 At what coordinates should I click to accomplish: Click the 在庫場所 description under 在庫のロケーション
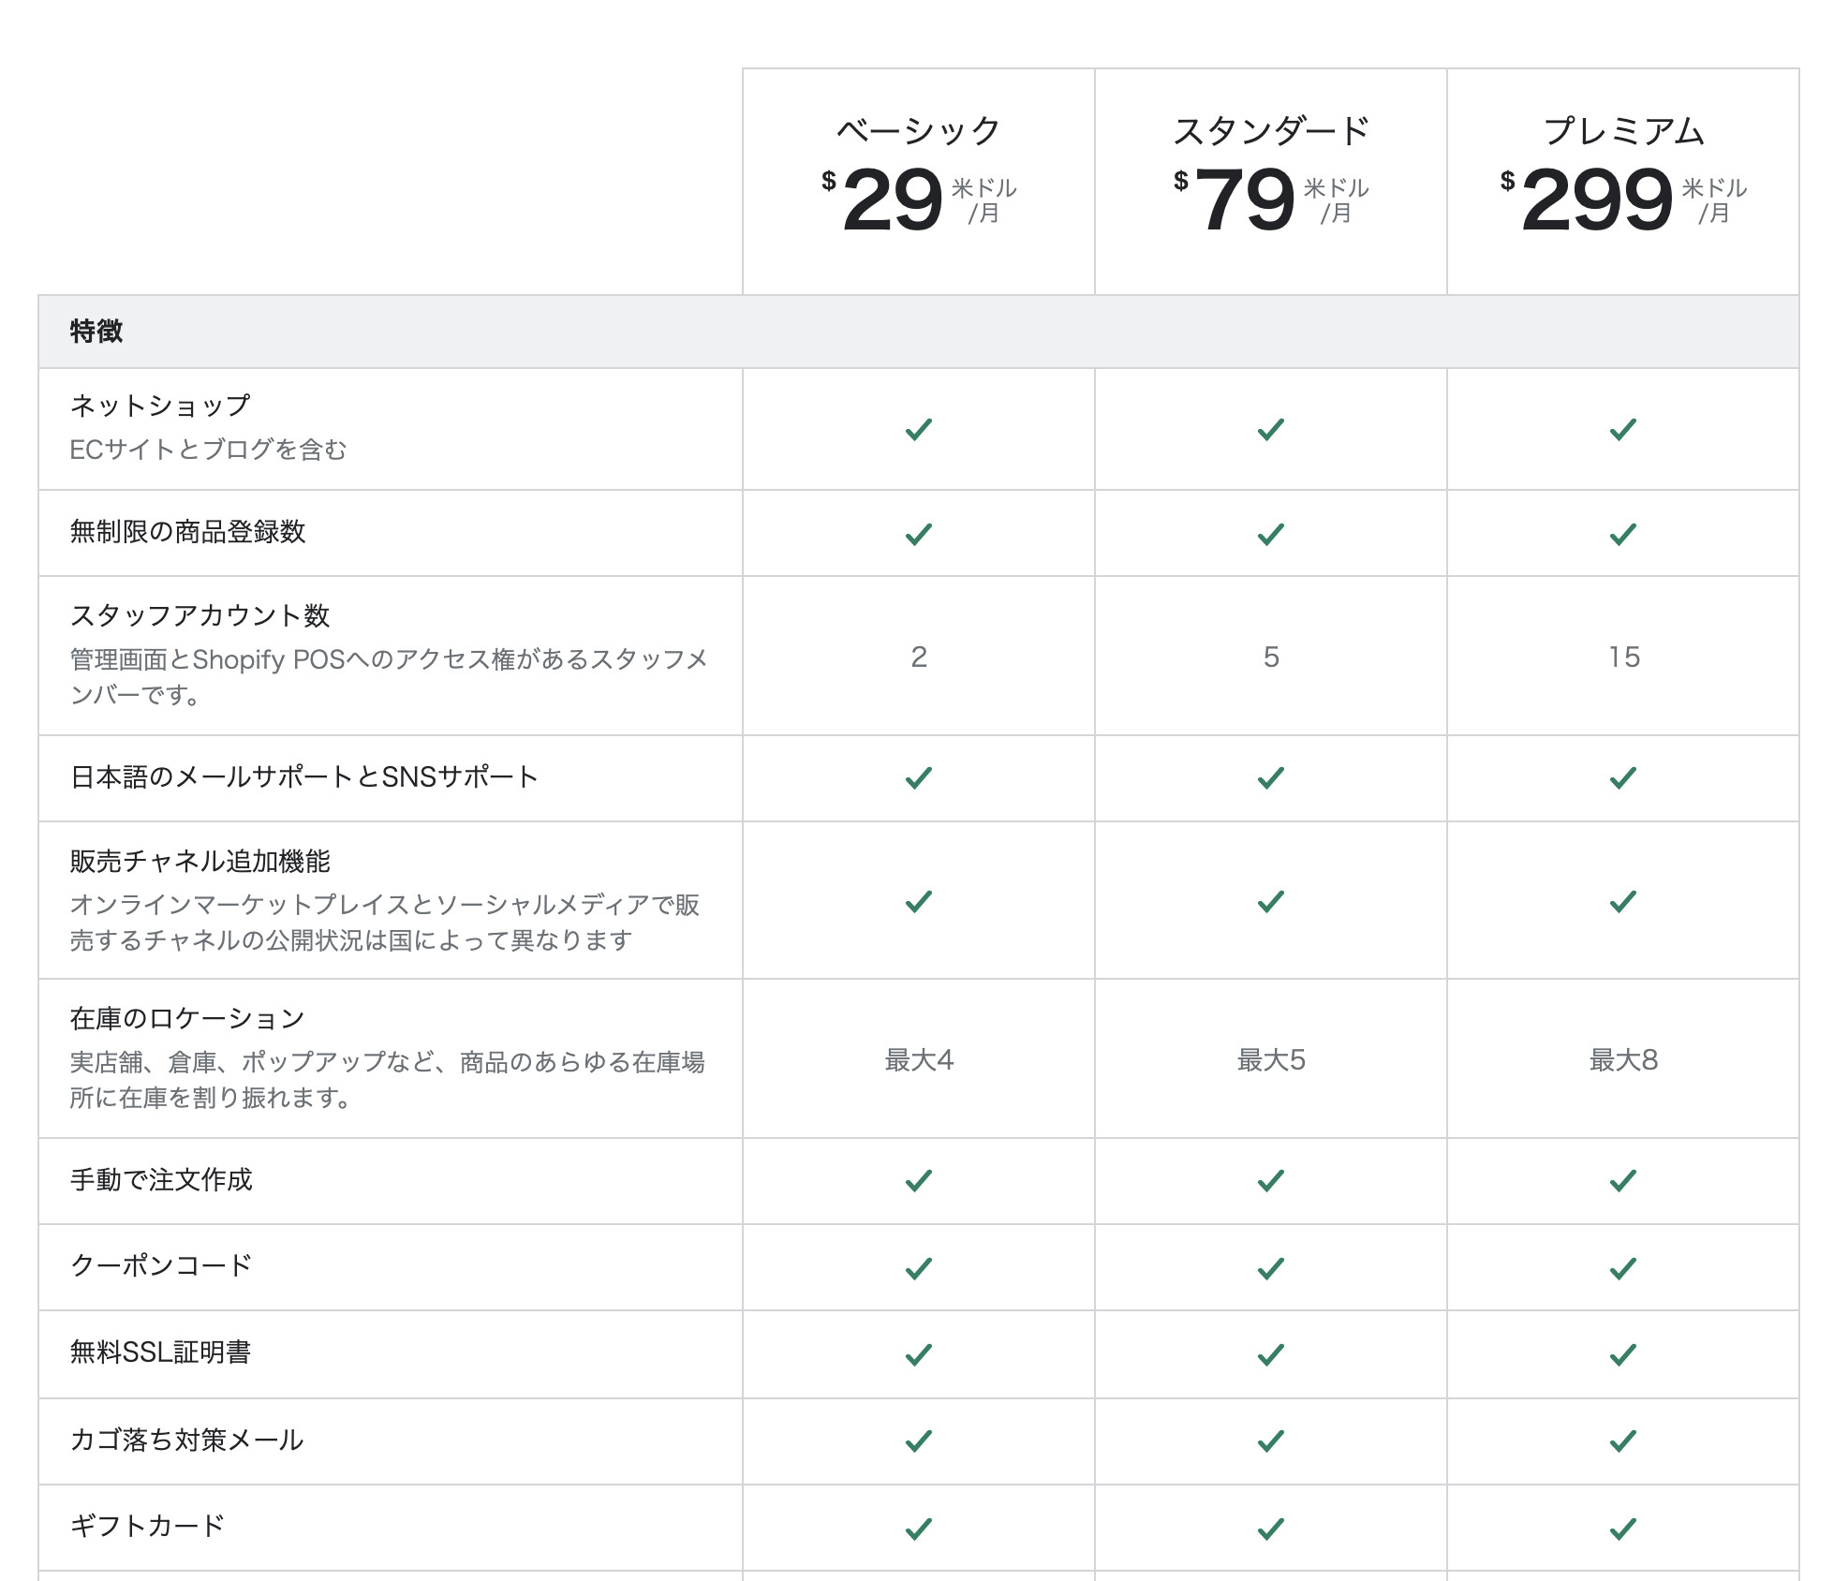click(x=387, y=1079)
